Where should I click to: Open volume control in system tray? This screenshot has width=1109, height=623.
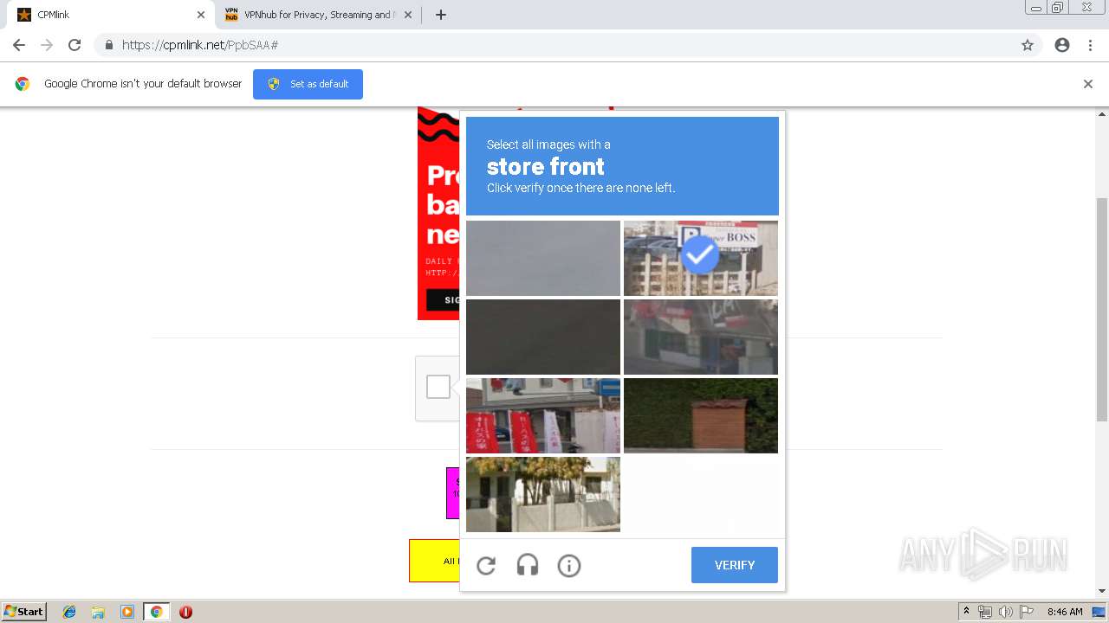[x=1006, y=612]
